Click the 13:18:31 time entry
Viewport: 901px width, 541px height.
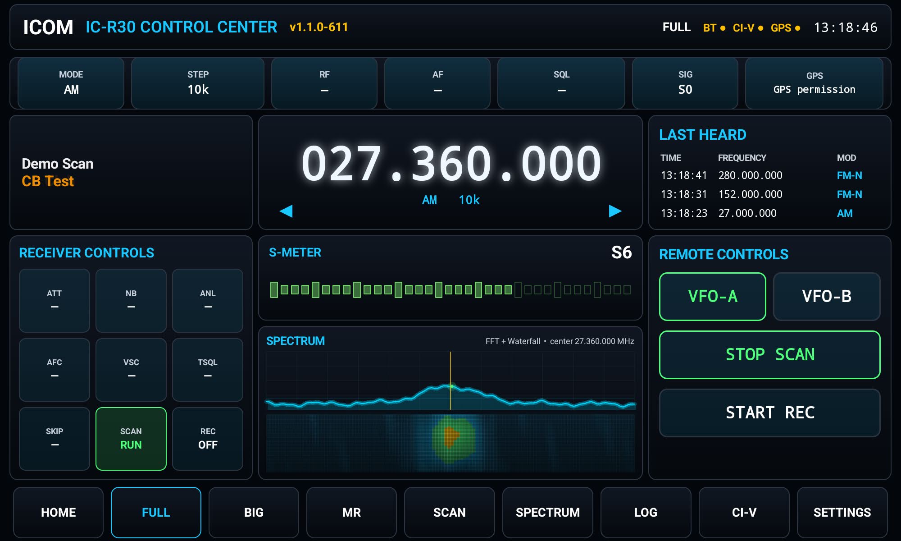tap(684, 194)
